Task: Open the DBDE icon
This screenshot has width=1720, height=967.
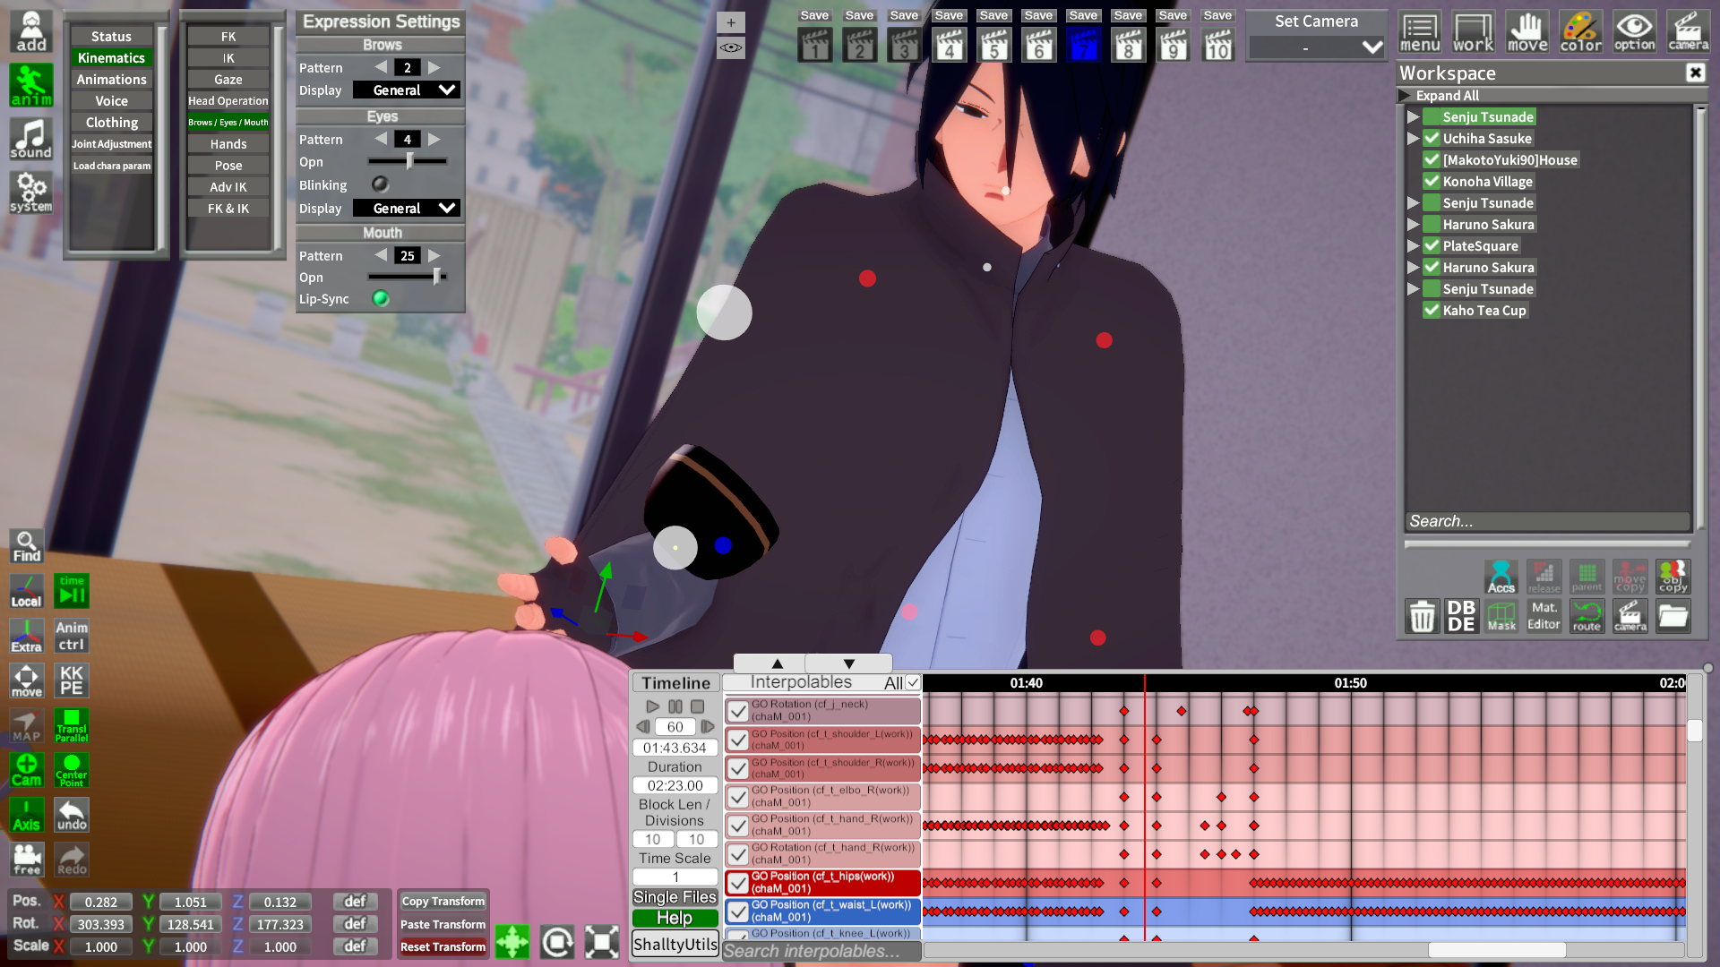Action: coord(1461,616)
